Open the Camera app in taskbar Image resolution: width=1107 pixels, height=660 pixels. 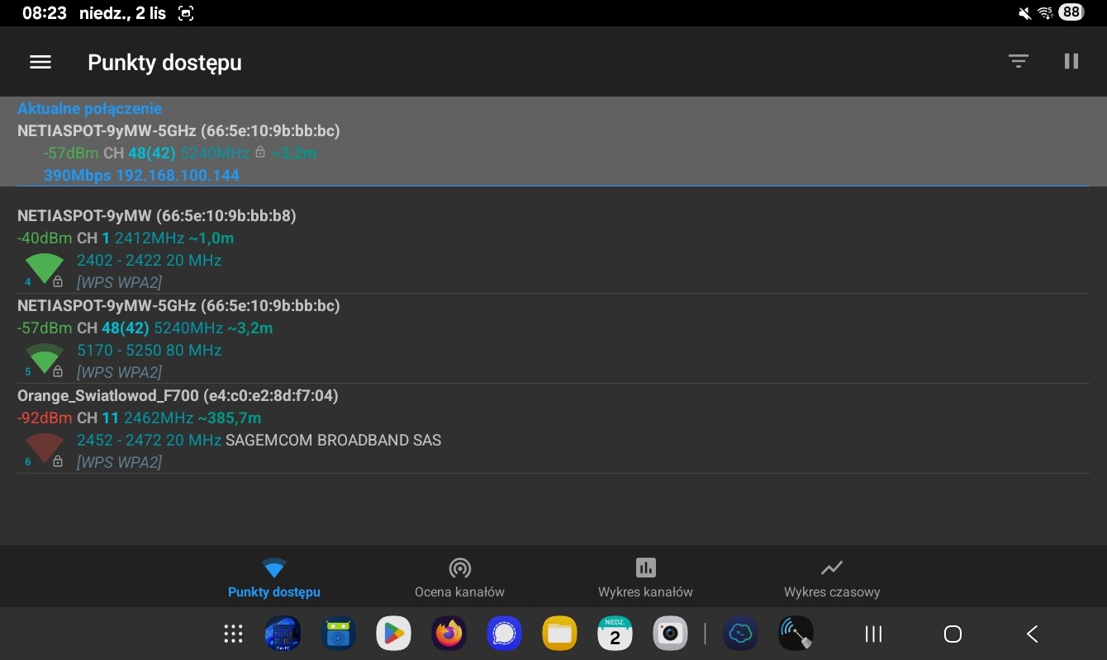pyautogui.click(x=670, y=634)
